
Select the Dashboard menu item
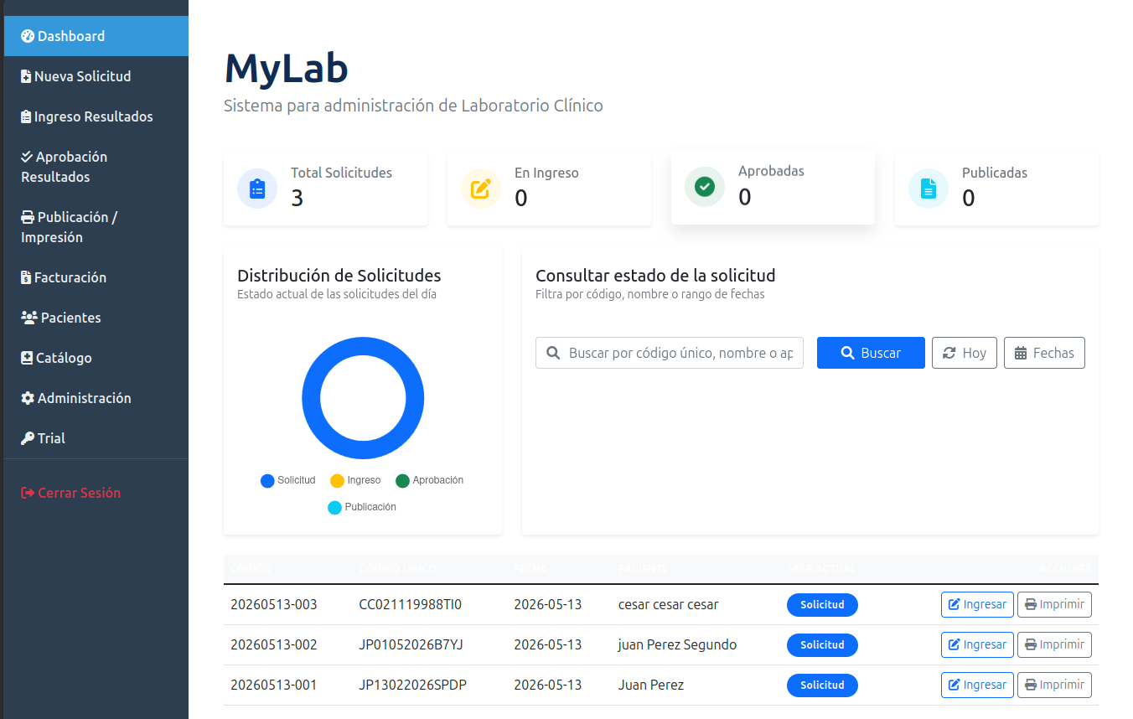pyautogui.click(x=96, y=36)
